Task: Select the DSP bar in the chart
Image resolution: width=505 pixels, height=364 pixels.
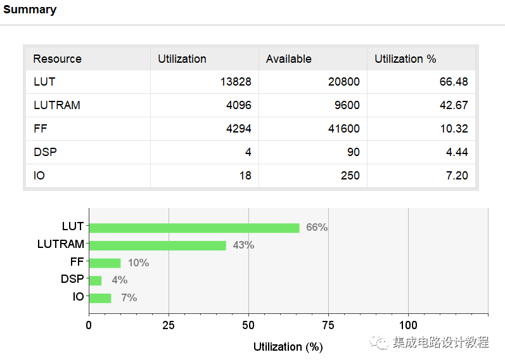Action: 95,280
